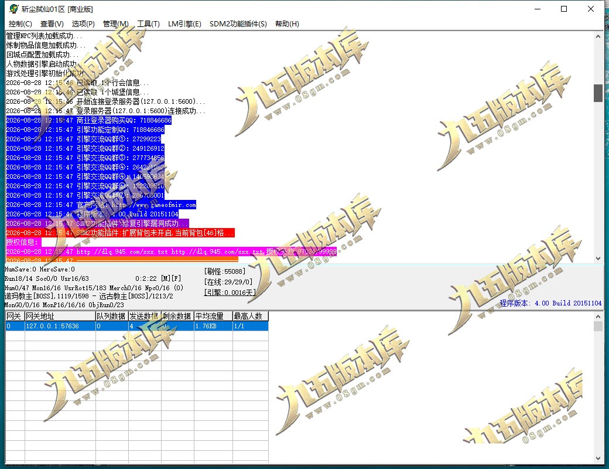609x469 pixels.
Task: Click the HumSave:0 HeroSave:0 status line
Action: click(x=40, y=269)
